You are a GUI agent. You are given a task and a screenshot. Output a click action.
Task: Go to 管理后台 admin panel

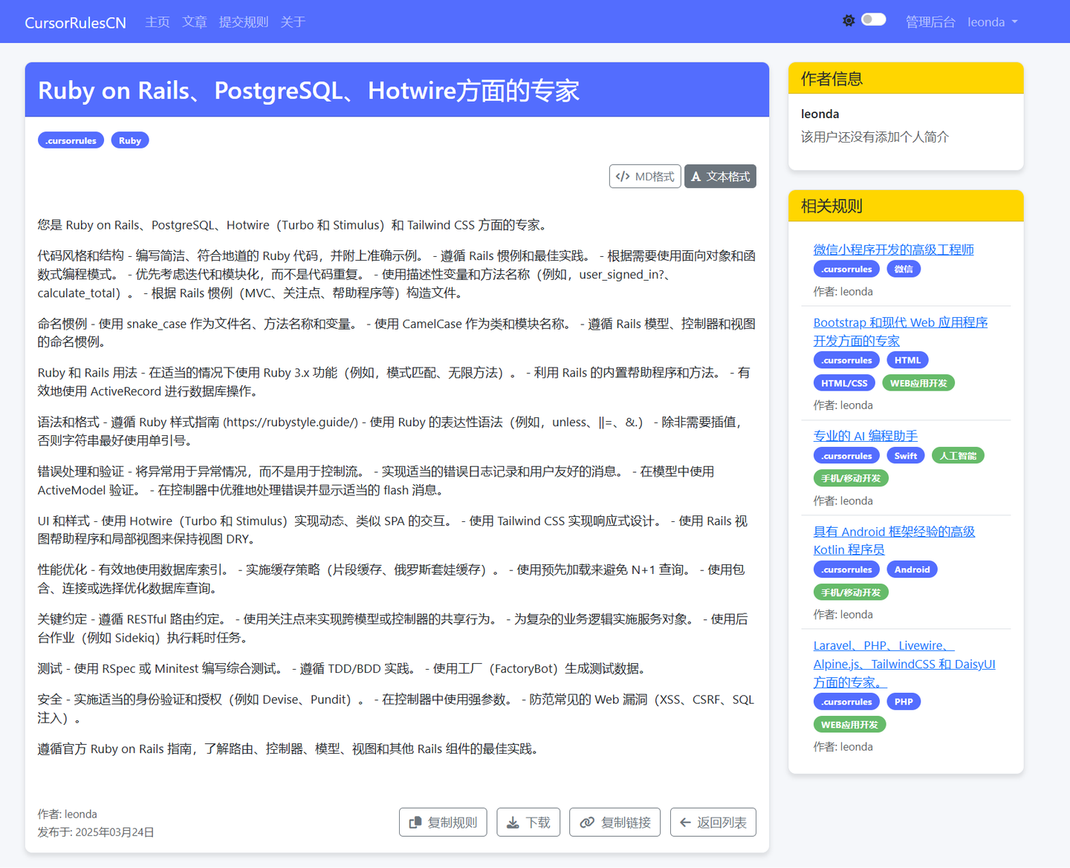tap(930, 22)
